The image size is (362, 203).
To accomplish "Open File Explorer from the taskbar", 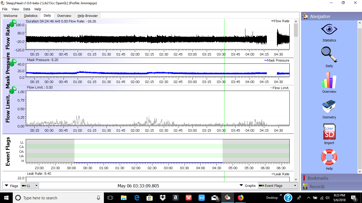I will tap(123, 198).
